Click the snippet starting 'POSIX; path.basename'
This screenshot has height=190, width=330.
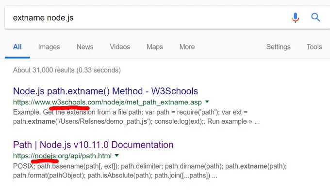click(150, 171)
